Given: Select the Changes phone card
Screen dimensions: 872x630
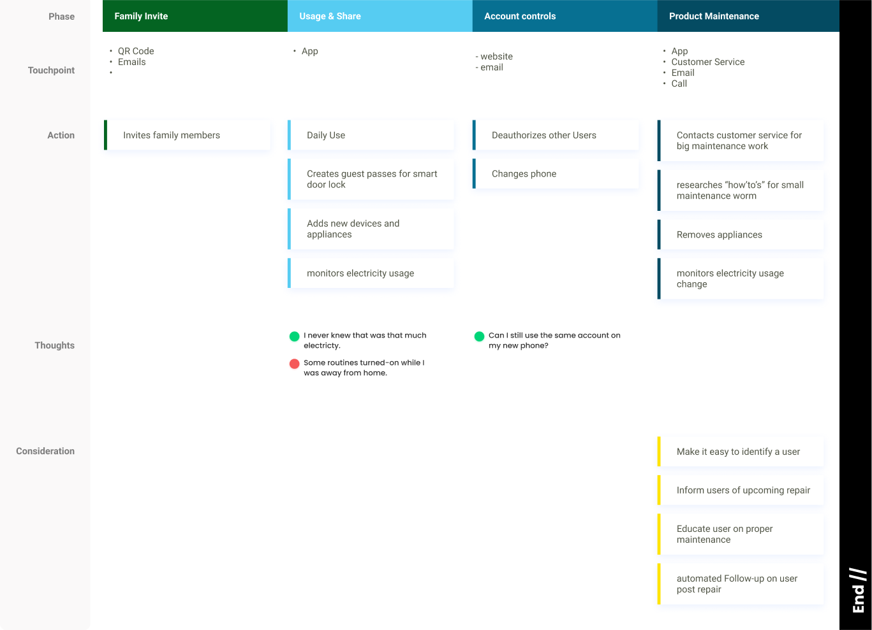Looking at the screenshot, I should (556, 173).
